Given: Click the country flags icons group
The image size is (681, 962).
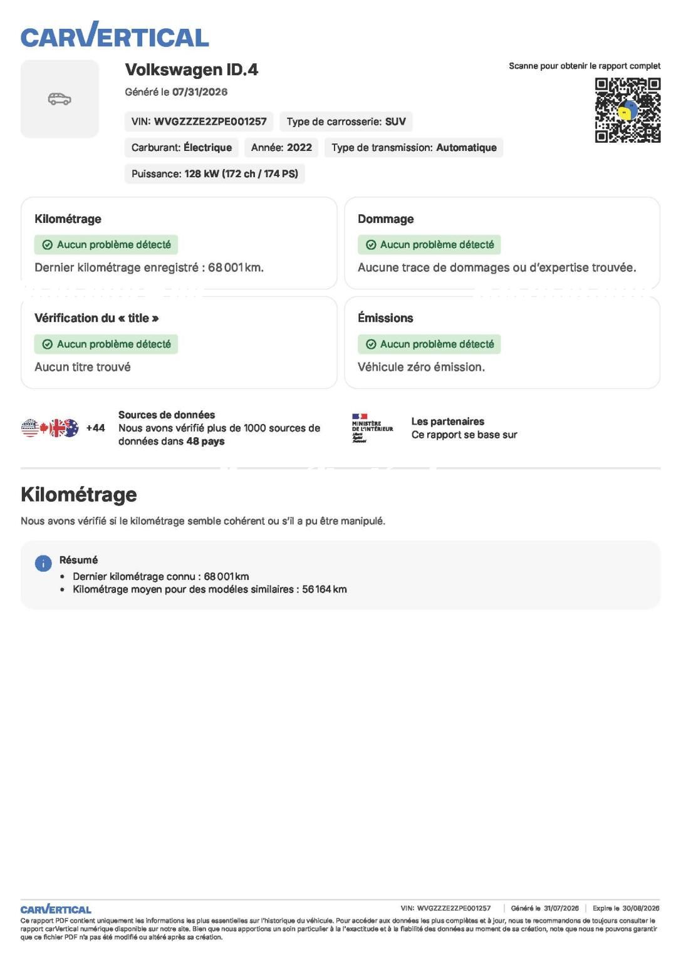Looking at the screenshot, I should click(x=50, y=428).
